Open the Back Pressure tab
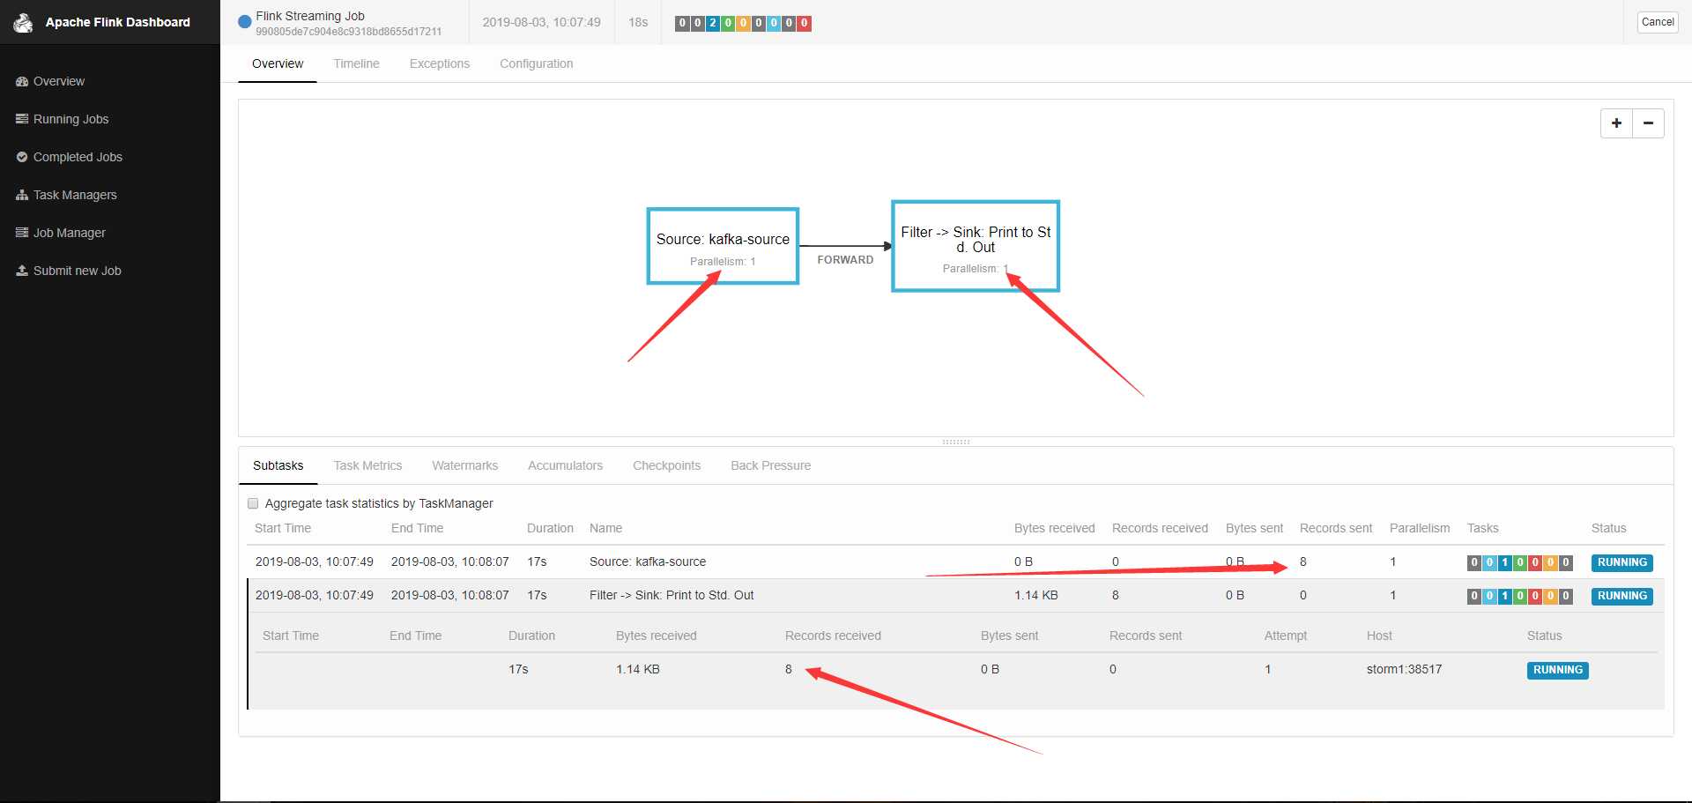 [770, 465]
